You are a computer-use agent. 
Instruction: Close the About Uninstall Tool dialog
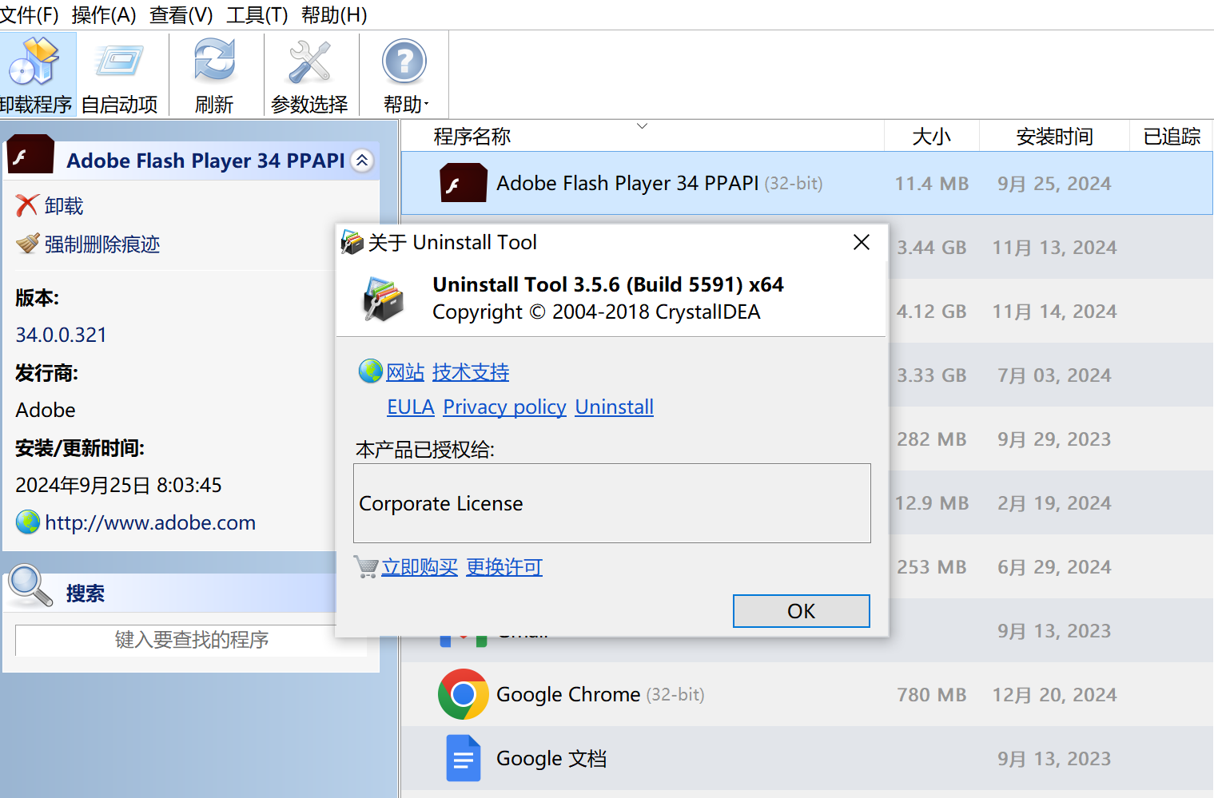[x=862, y=242]
